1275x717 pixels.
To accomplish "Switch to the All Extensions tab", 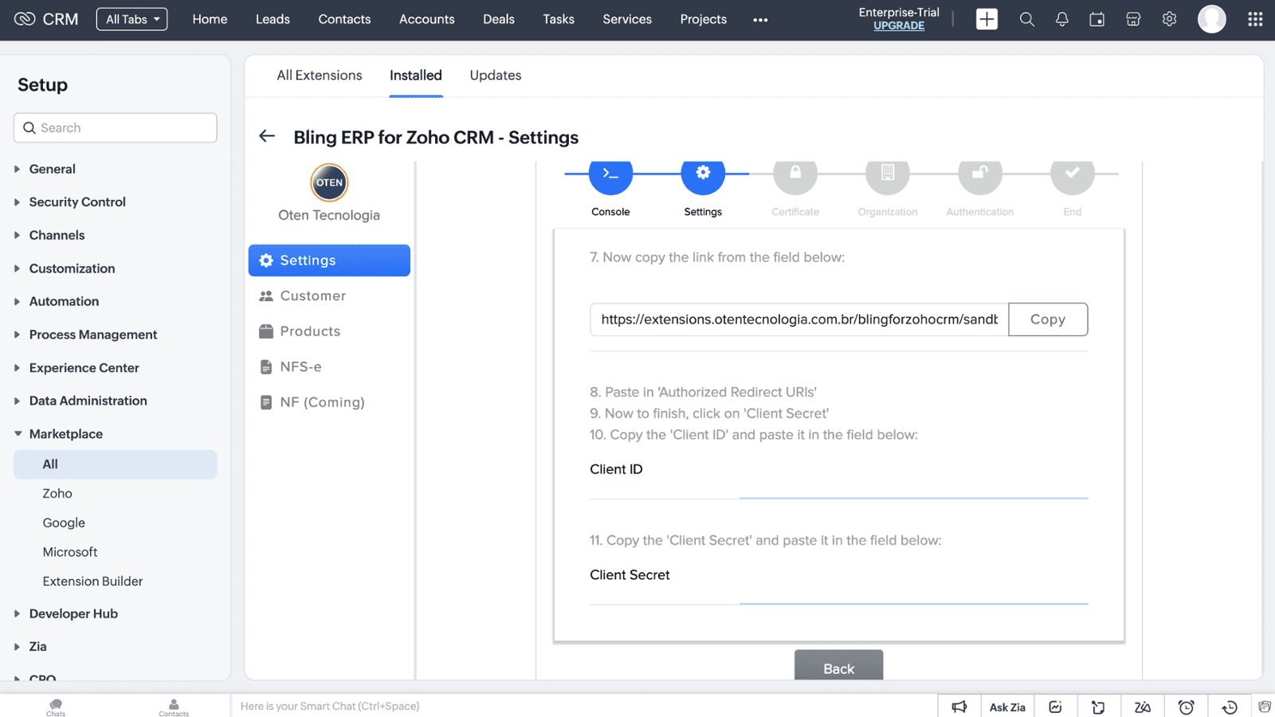I will coord(319,76).
